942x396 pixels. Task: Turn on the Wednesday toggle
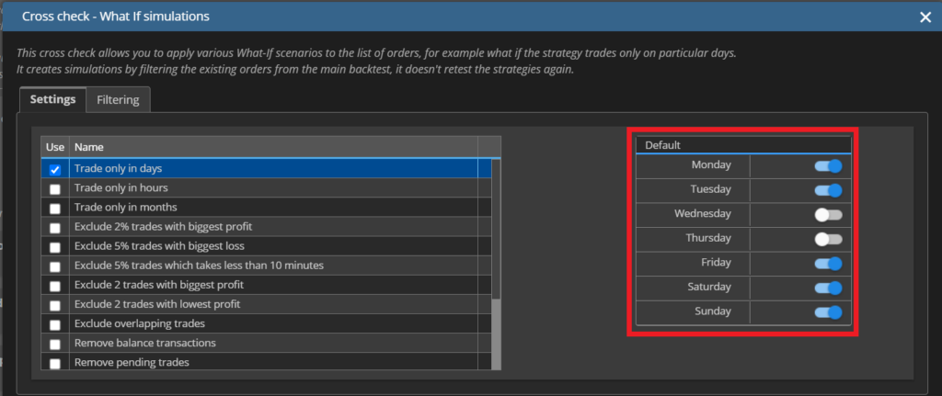(828, 215)
